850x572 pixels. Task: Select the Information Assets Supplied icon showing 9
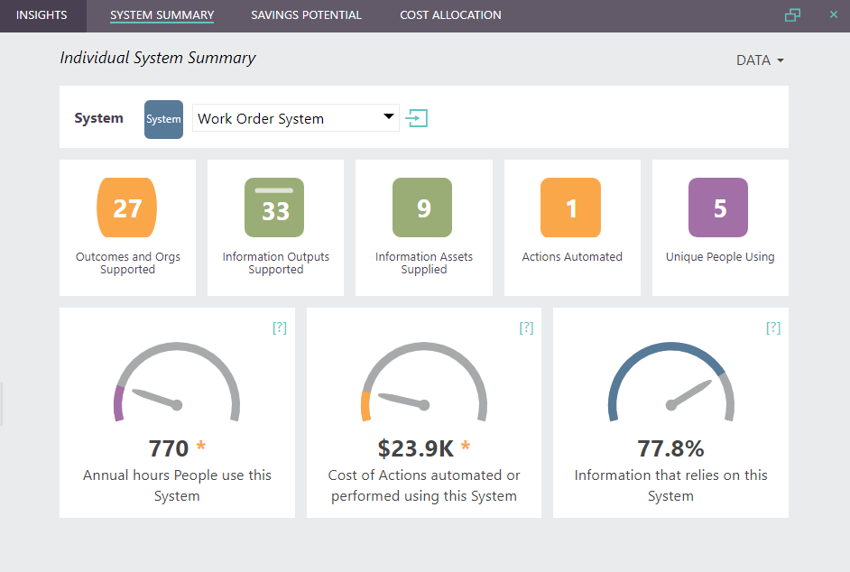[x=423, y=207]
